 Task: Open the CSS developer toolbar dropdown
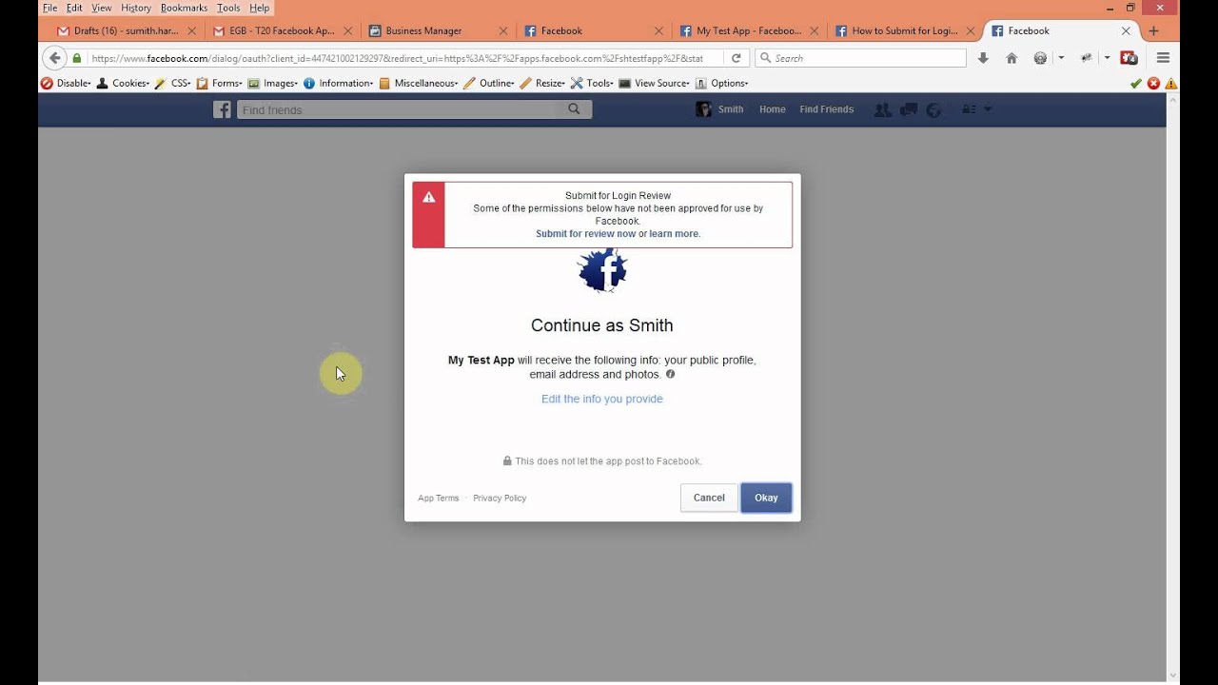tap(172, 83)
